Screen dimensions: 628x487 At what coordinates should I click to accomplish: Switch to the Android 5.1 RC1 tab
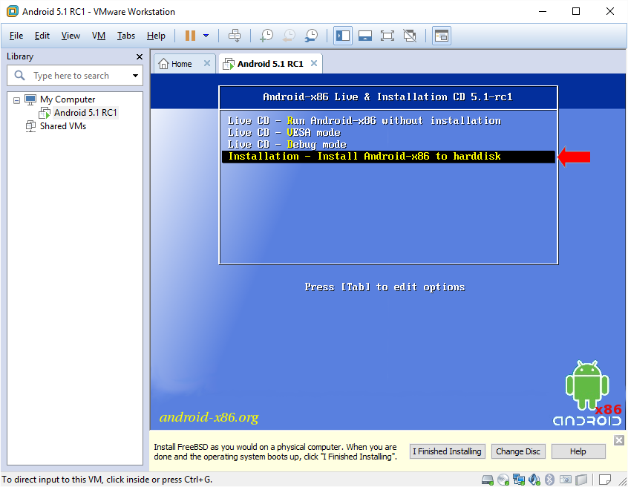(x=270, y=64)
